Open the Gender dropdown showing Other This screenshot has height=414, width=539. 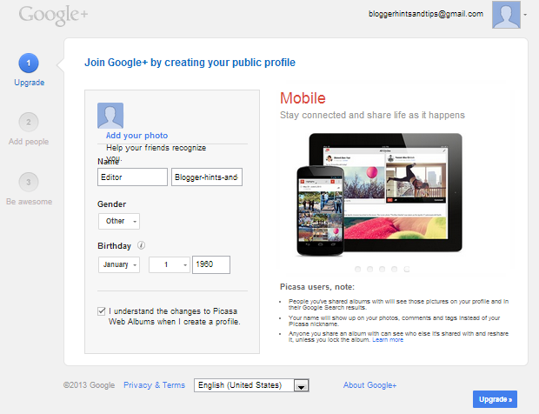coord(119,221)
